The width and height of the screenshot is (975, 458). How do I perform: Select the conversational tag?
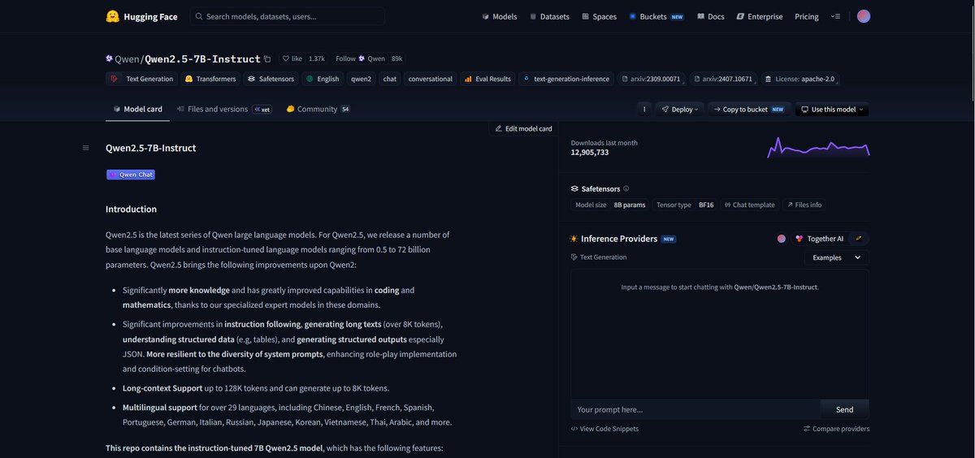tap(431, 79)
